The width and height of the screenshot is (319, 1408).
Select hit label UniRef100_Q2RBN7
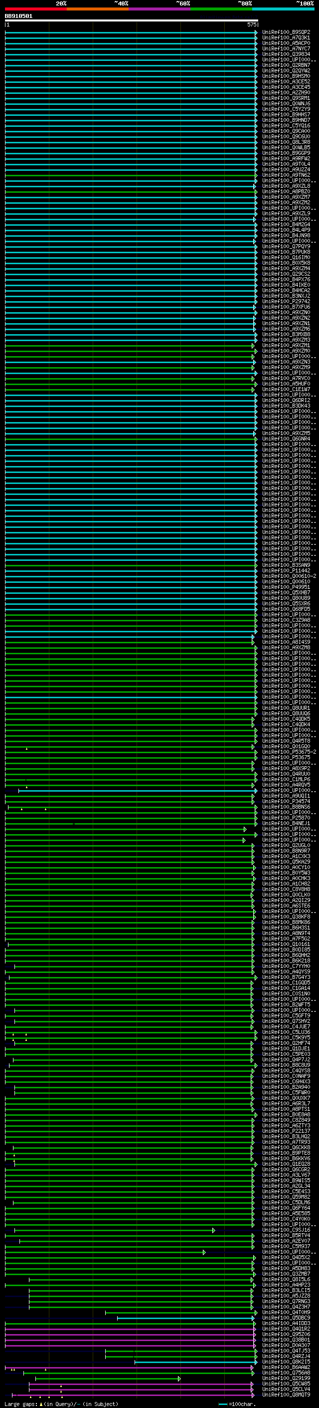tap(286, 65)
